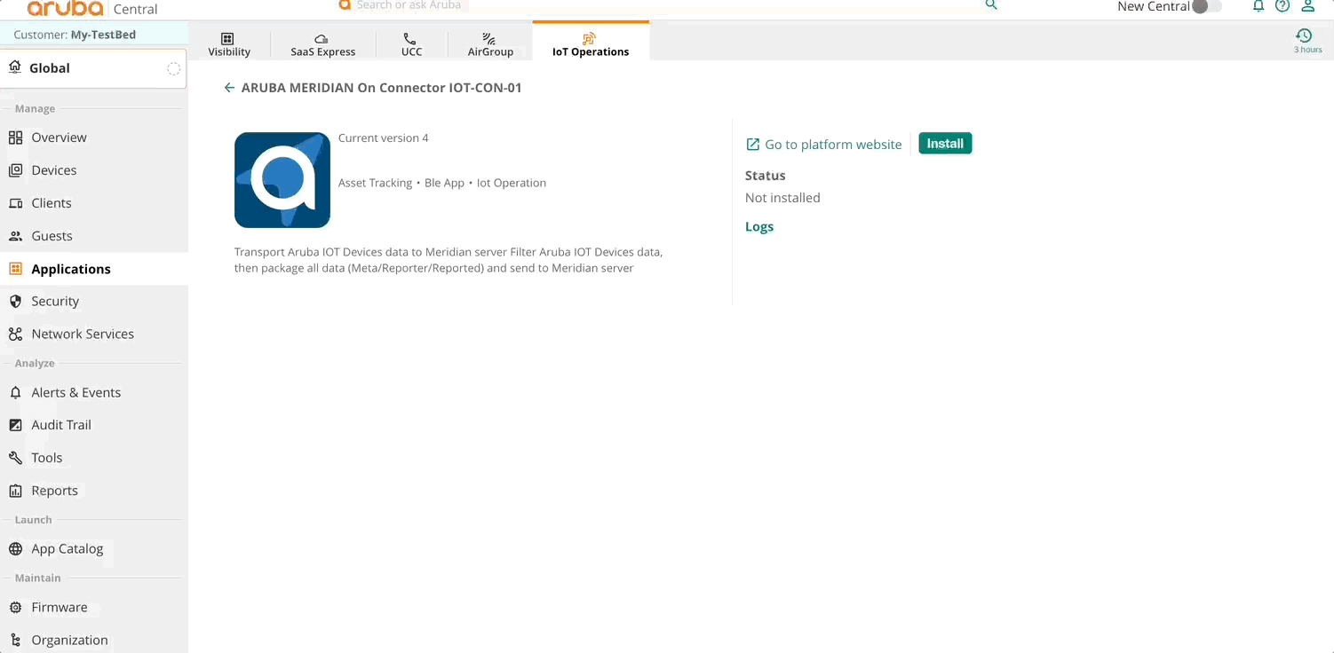The image size is (1334, 653).
Task: Open Devices in the sidebar
Action: 94,170
